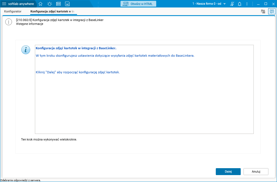The width and height of the screenshot is (277, 182).
Task: Go to the home screen icon
Action: coord(40,4)
